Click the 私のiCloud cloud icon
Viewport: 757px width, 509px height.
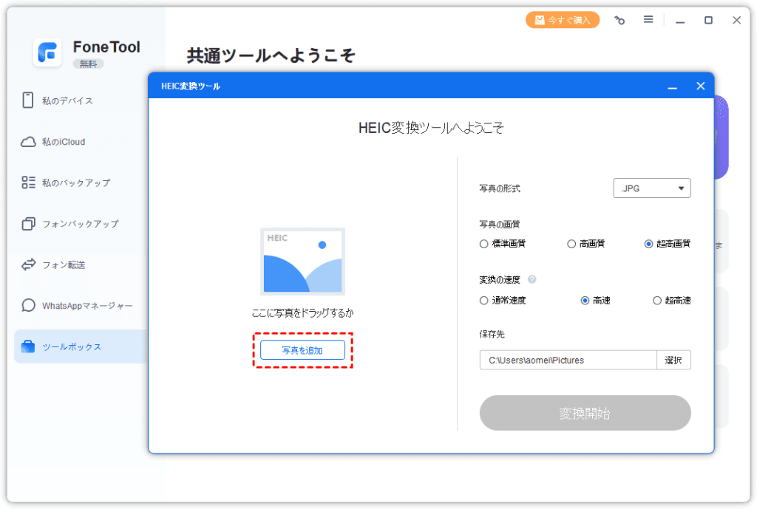coord(28,142)
